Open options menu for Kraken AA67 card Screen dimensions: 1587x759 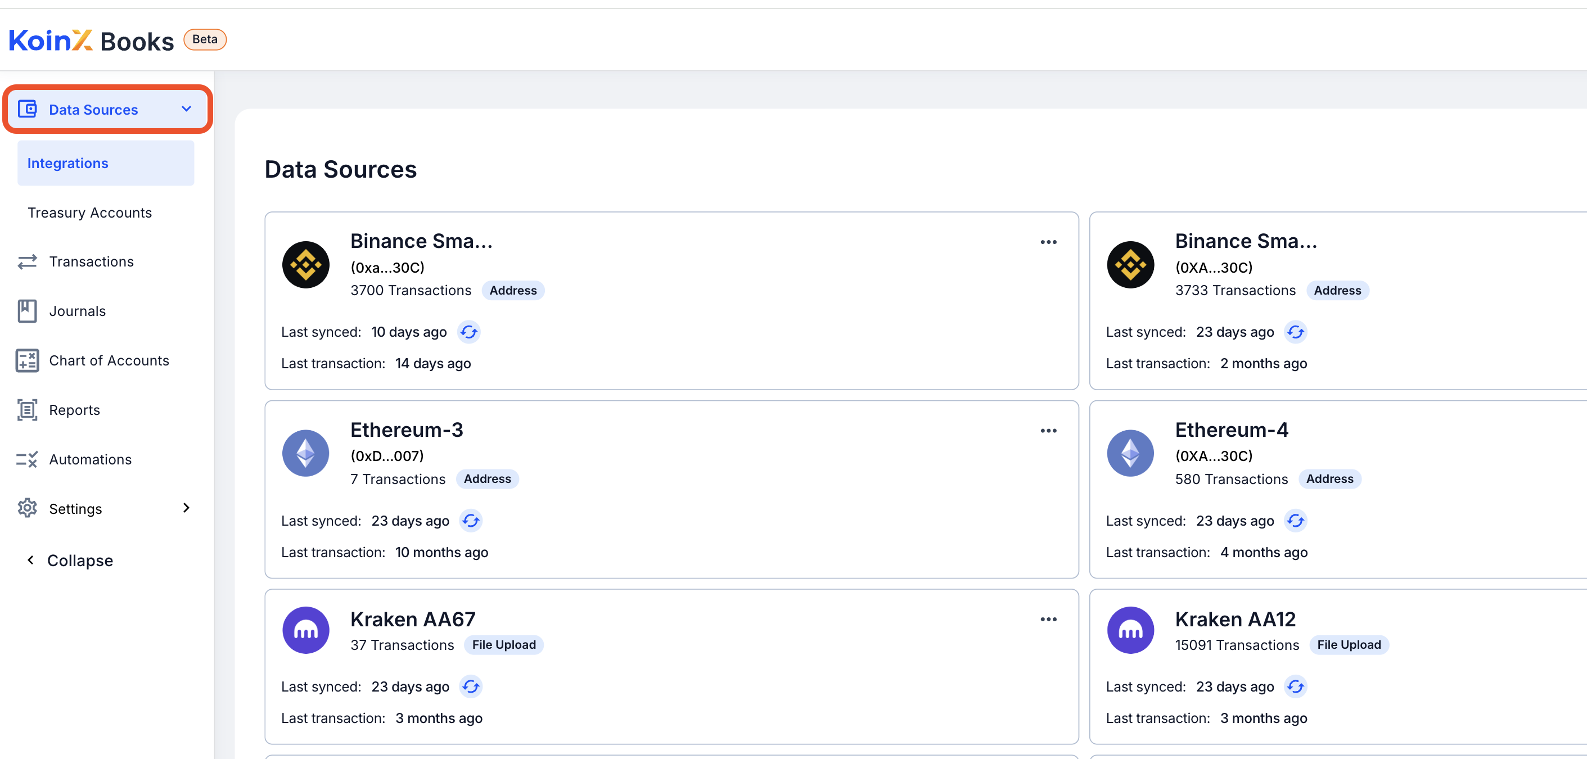[x=1048, y=619]
